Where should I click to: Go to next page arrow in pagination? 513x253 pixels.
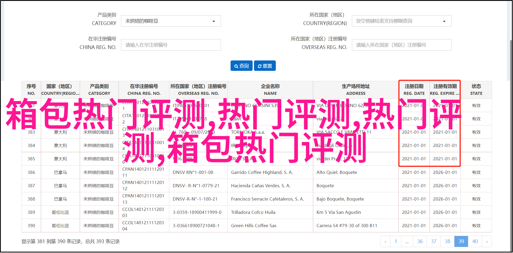point(487,242)
